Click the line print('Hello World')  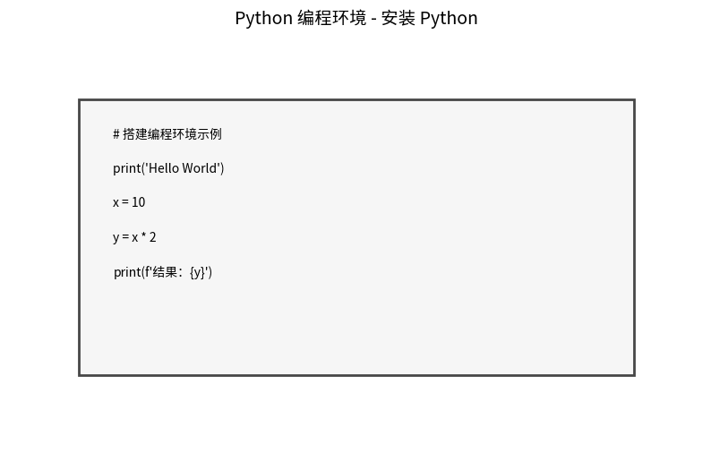pyautogui.click(x=168, y=168)
